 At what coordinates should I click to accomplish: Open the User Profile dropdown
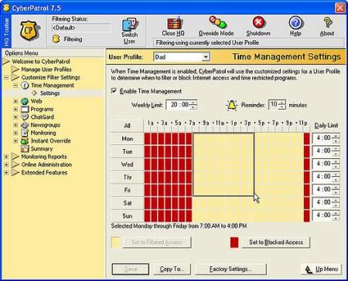[x=206, y=57]
